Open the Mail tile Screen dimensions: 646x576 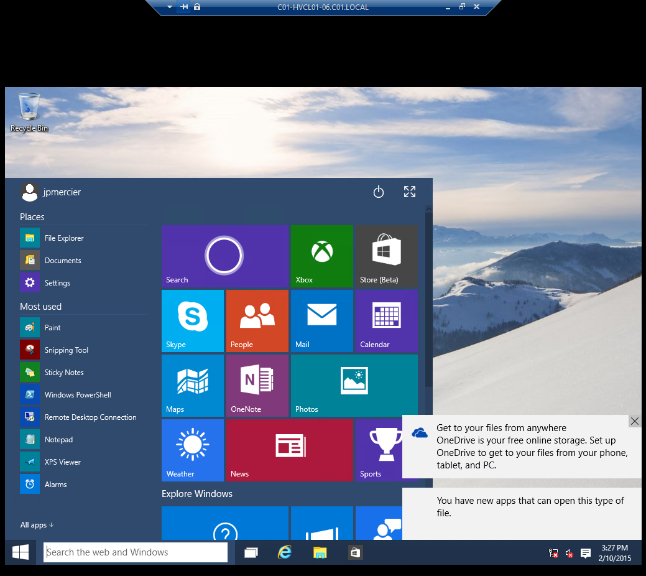pyautogui.click(x=322, y=321)
